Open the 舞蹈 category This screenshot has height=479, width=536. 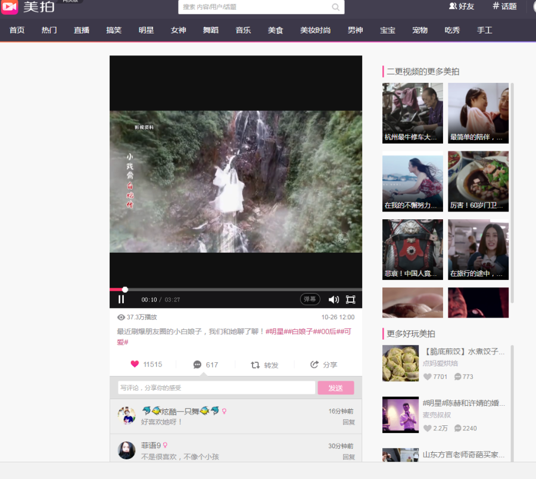click(211, 30)
